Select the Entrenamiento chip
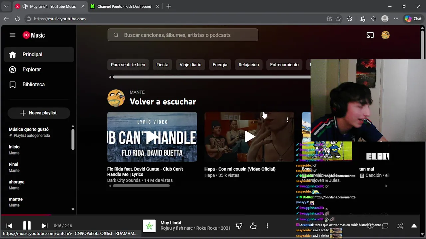Image resolution: width=426 pixels, height=239 pixels. pos(284,65)
